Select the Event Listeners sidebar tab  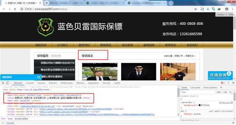[210, 87]
